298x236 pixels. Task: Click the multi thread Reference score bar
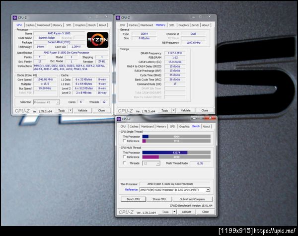[176, 157]
